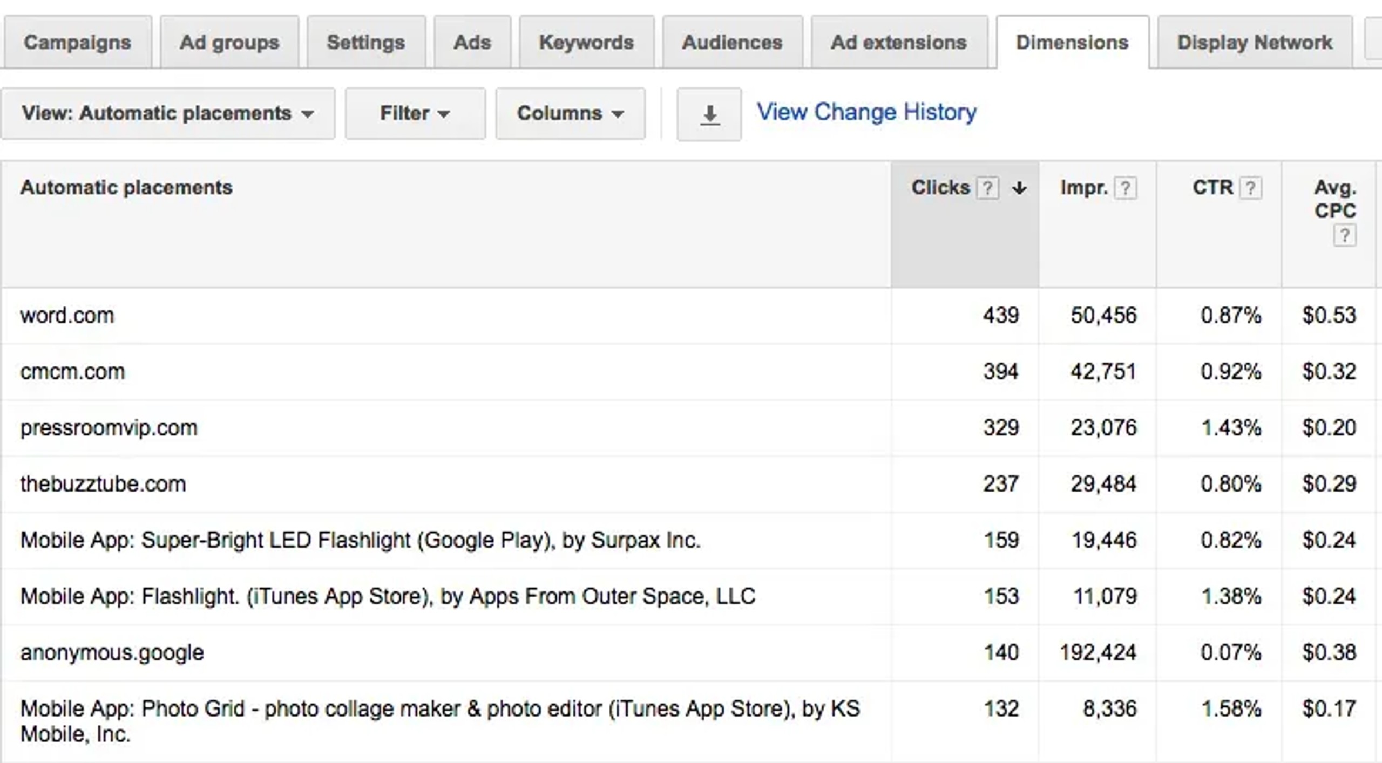This screenshot has width=1382, height=763.
Task: Sort by the CTR column header
Action: (x=1212, y=188)
